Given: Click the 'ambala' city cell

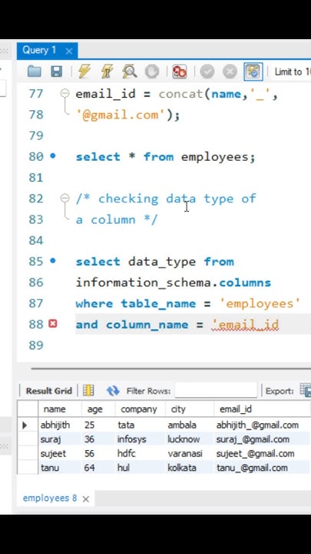Looking at the screenshot, I should [x=190, y=425].
